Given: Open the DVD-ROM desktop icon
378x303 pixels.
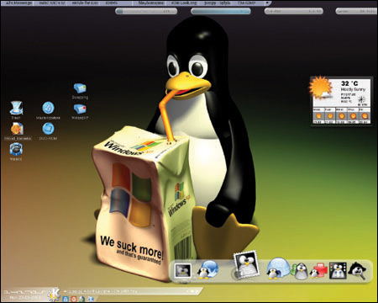Looking at the screenshot, I should point(48,129).
